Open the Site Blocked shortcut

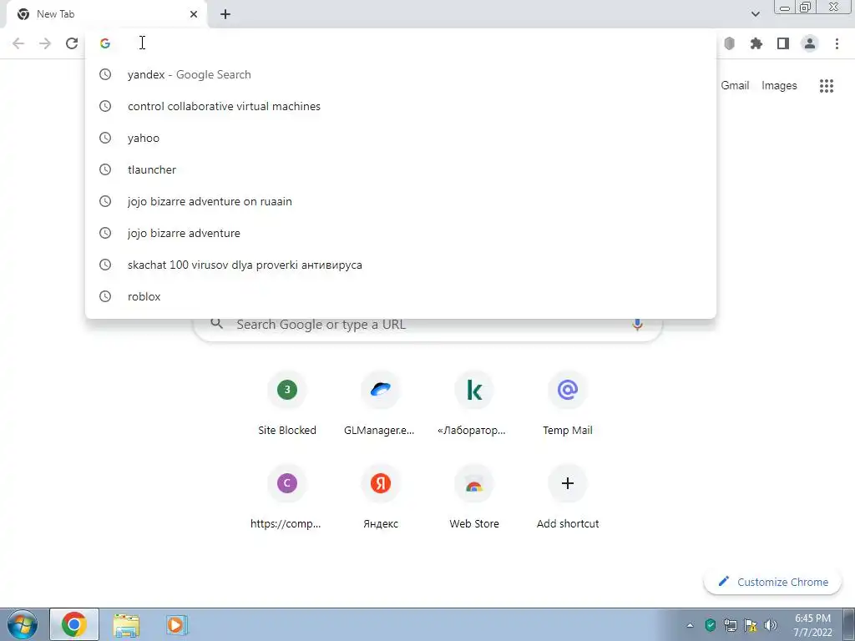287,405
